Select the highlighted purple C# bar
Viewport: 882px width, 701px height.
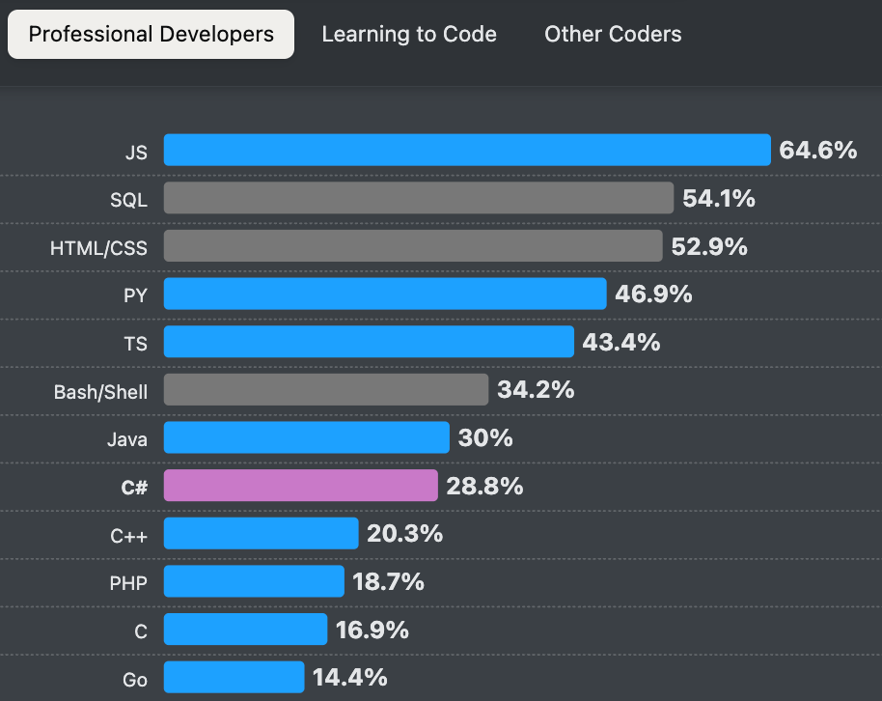click(x=299, y=486)
